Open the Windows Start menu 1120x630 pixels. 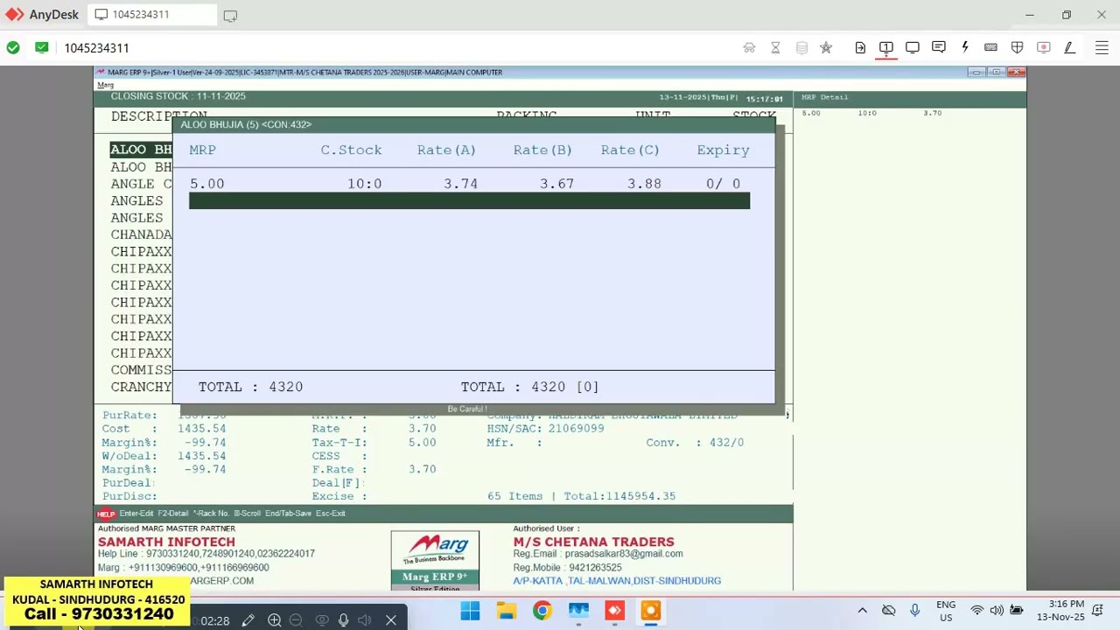coord(470,611)
